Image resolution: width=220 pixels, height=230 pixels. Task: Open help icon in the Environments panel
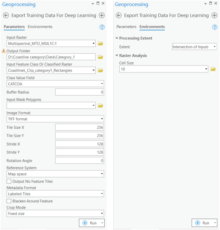[x=214, y=27]
